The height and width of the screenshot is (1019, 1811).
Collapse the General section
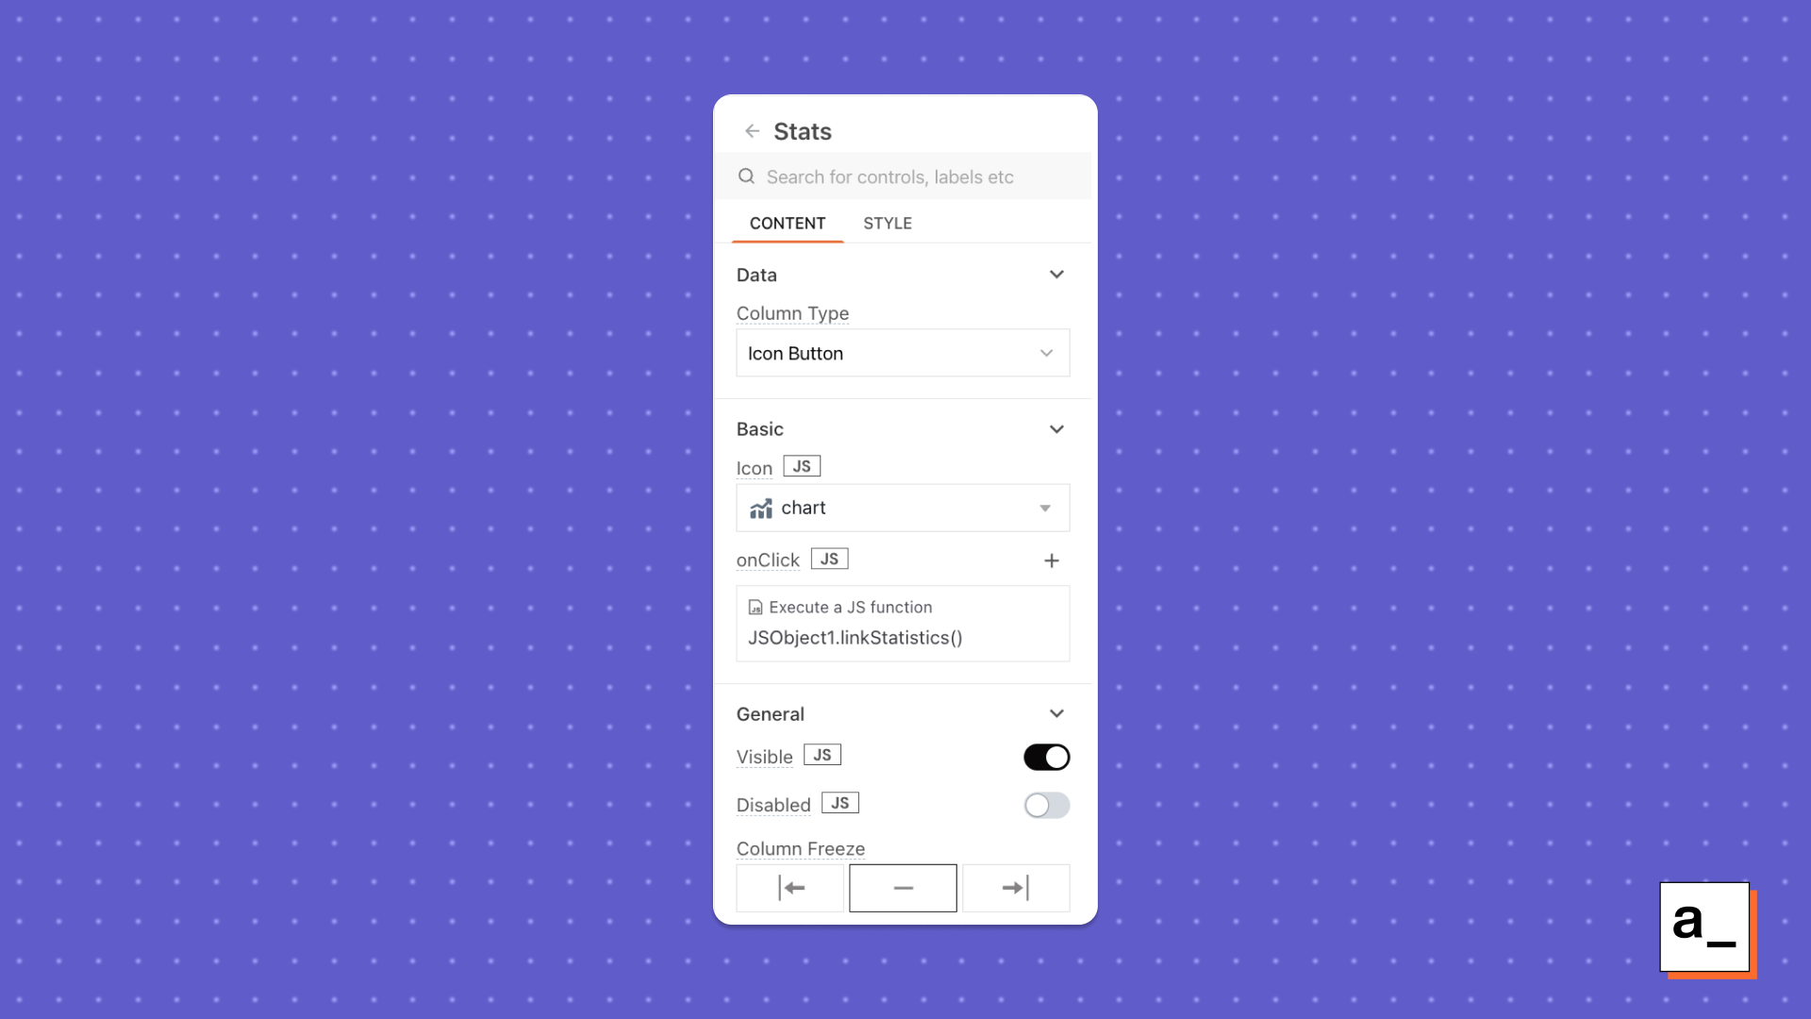[1056, 713]
